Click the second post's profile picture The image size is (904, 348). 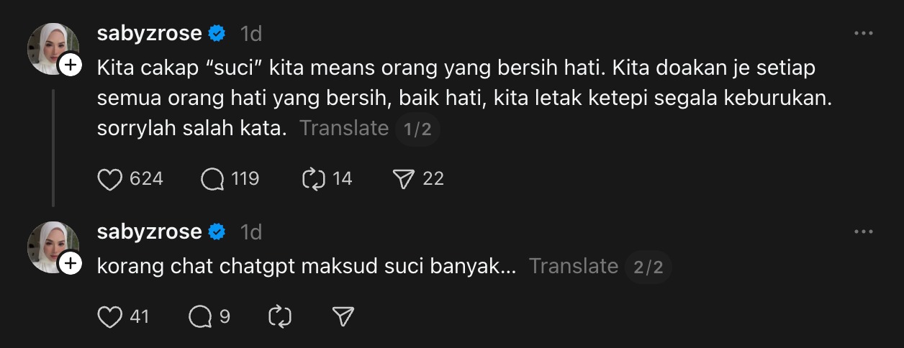pyautogui.click(x=50, y=244)
